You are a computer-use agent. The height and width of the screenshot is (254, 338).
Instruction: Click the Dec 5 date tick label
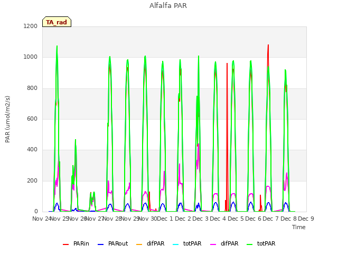(236, 219)
